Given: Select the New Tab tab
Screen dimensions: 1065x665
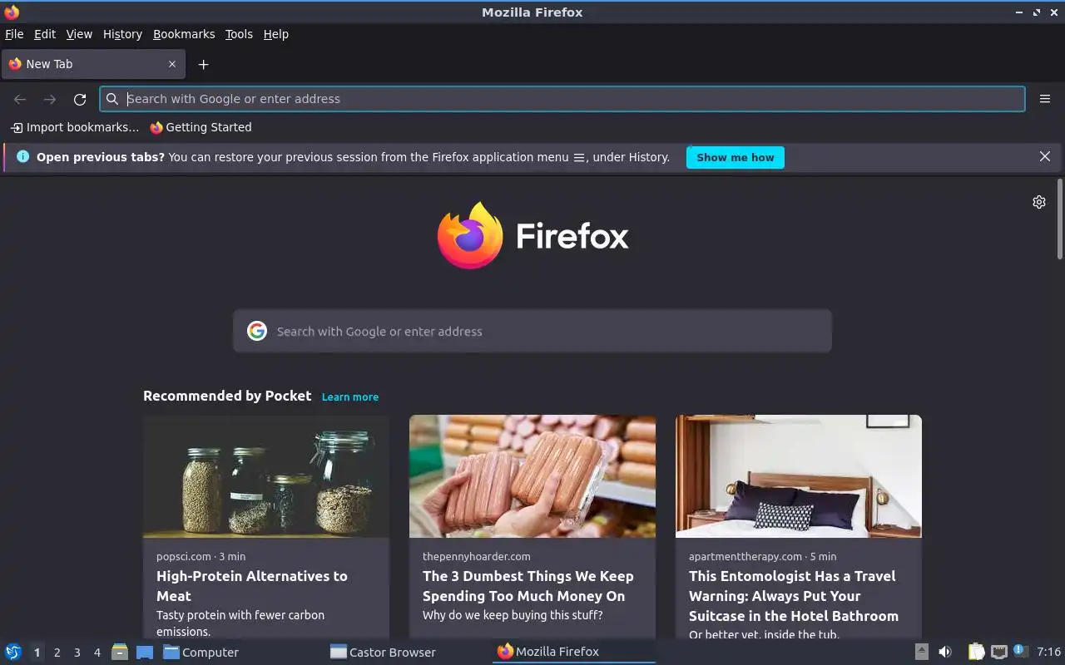Looking at the screenshot, I should click(92, 64).
